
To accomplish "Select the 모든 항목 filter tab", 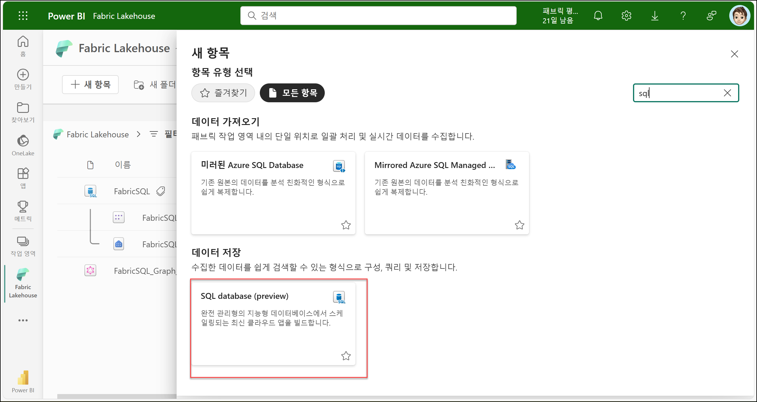I will tap(292, 93).
